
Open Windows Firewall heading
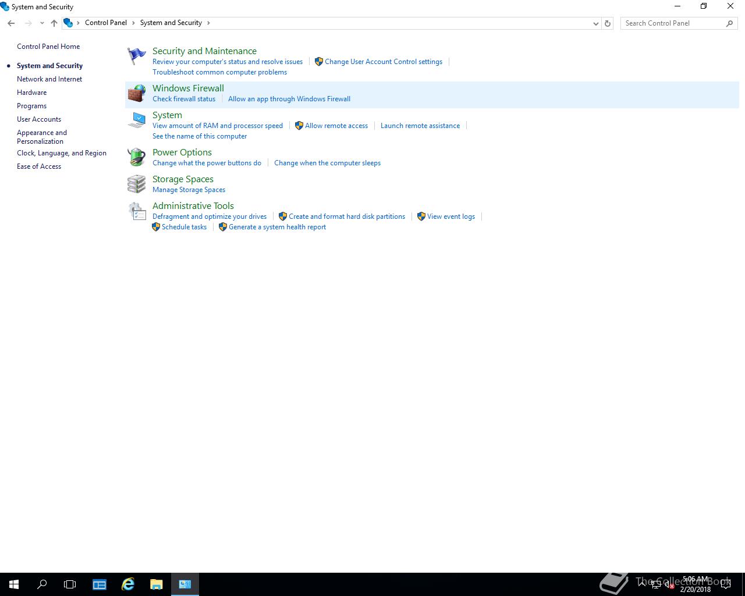pyautogui.click(x=188, y=88)
